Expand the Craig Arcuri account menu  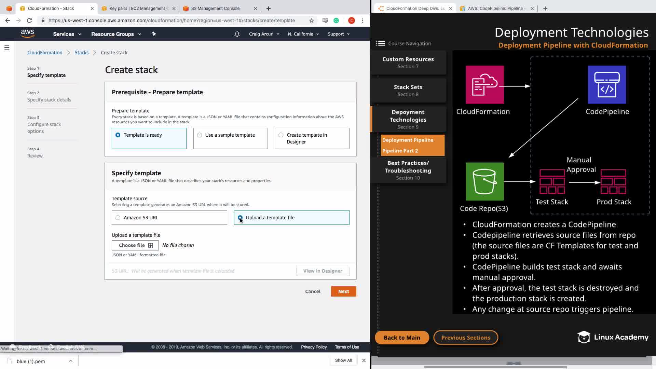(264, 34)
